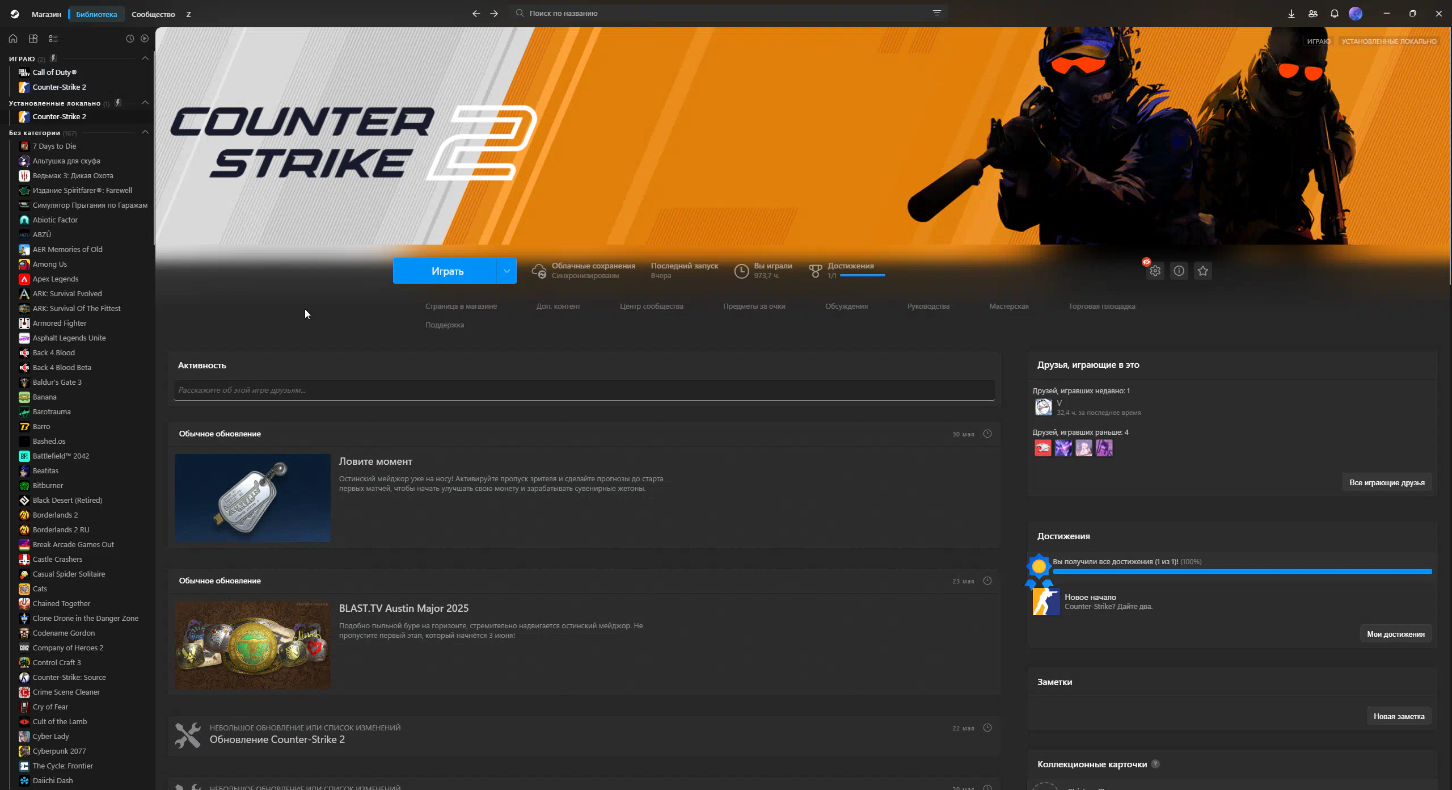Screen dimensions: 1452x790
Task: Click clock icon on 30 мая update
Action: click(987, 434)
